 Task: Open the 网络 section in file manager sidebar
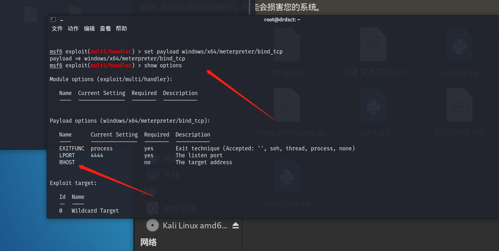[x=149, y=242]
